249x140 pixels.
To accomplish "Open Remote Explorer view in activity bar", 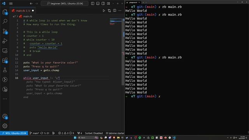I will coord(5,51).
